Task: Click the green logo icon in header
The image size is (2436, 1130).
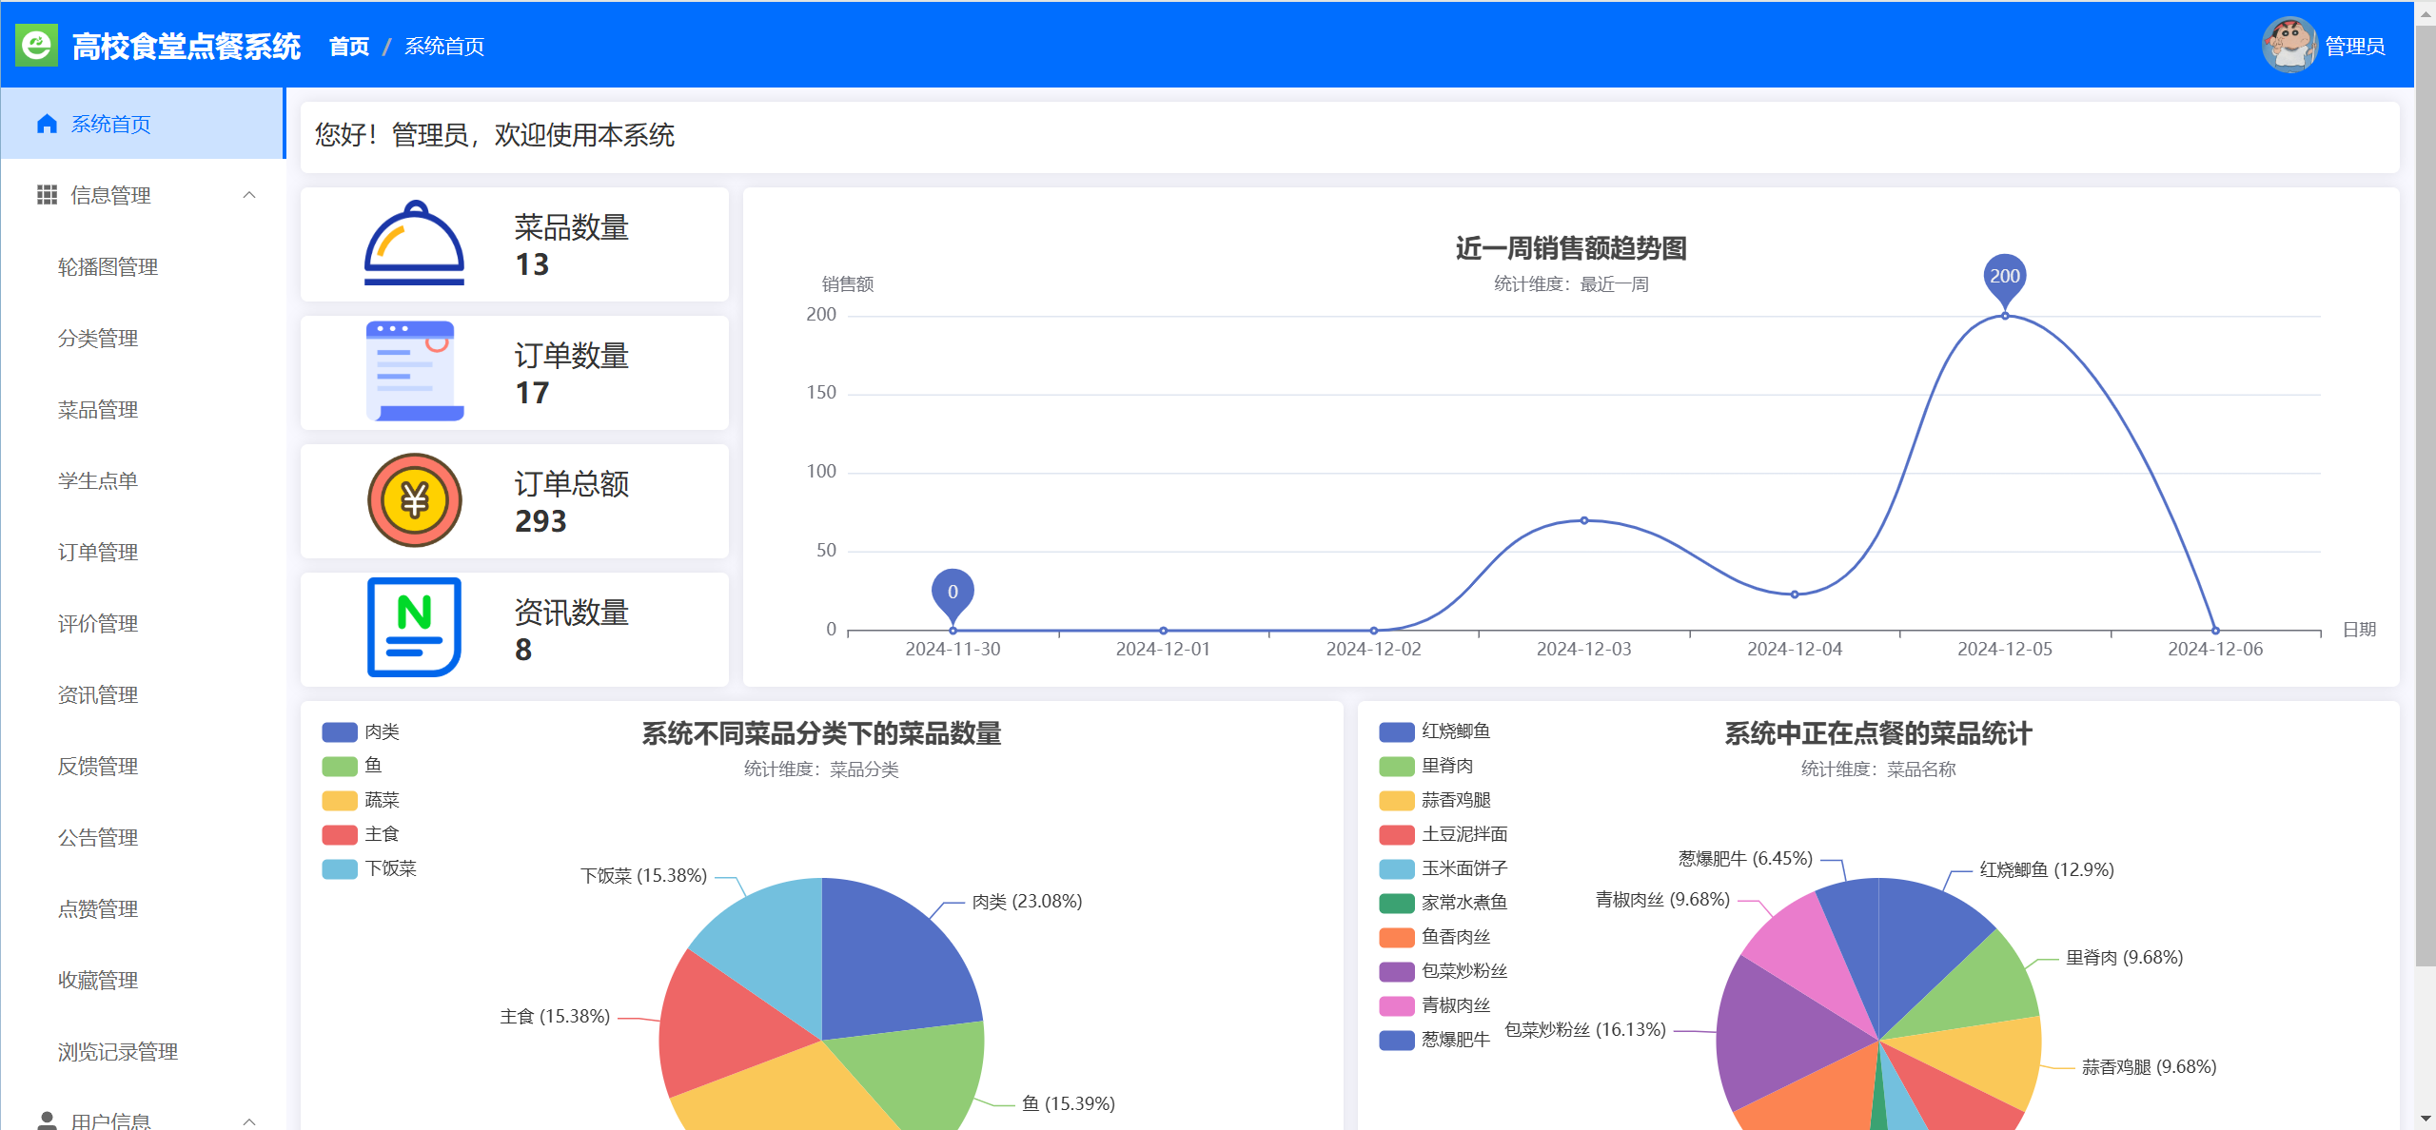Action: (37, 45)
